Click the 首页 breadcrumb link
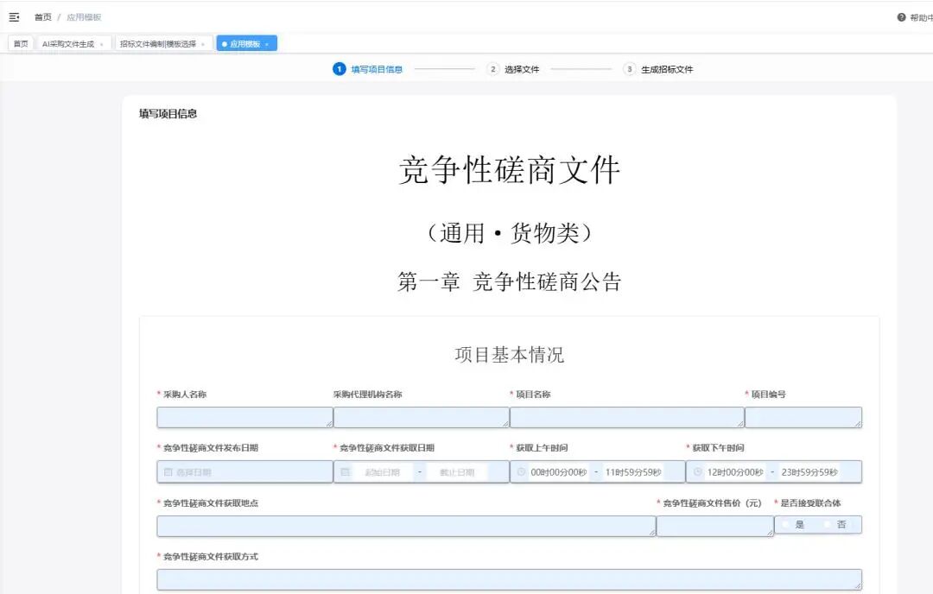This screenshot has width=933, height=594. 43,17
